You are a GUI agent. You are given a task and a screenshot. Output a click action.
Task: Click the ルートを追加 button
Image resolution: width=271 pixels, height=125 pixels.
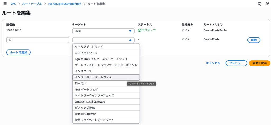point(19,52)
